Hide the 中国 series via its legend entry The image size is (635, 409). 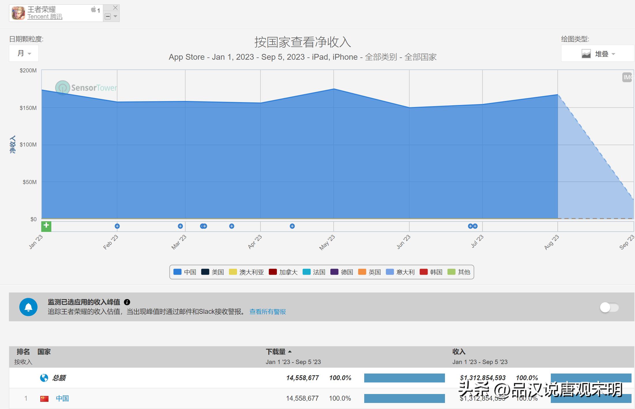coord(189,272)
